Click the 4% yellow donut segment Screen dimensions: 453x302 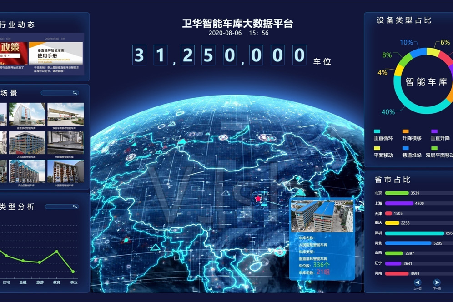398,71
